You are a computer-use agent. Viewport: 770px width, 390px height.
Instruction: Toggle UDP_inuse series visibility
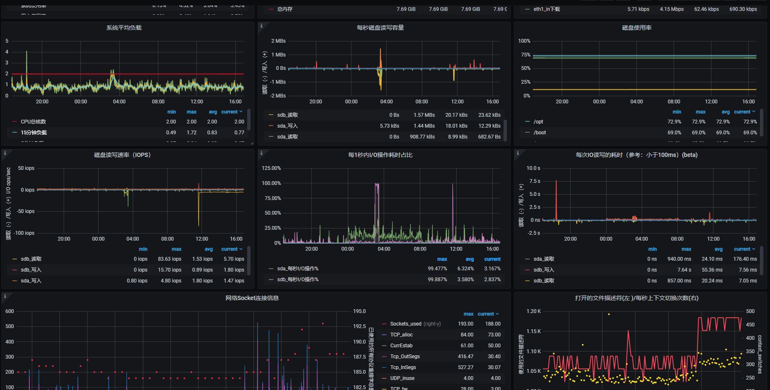click(402, 378)
